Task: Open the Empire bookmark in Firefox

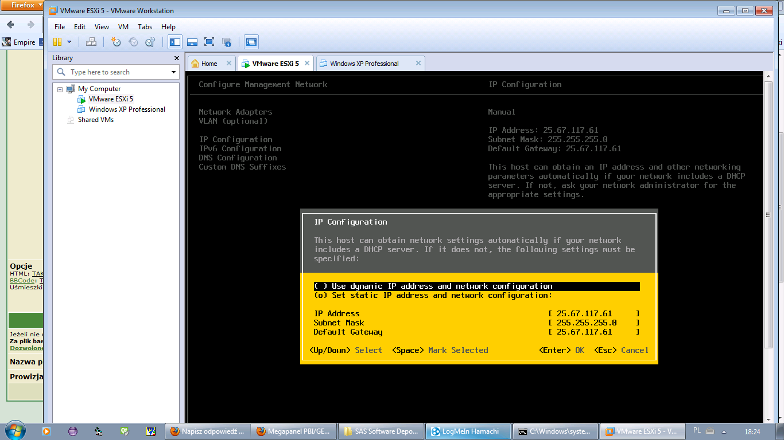Action: pos(19,42)
